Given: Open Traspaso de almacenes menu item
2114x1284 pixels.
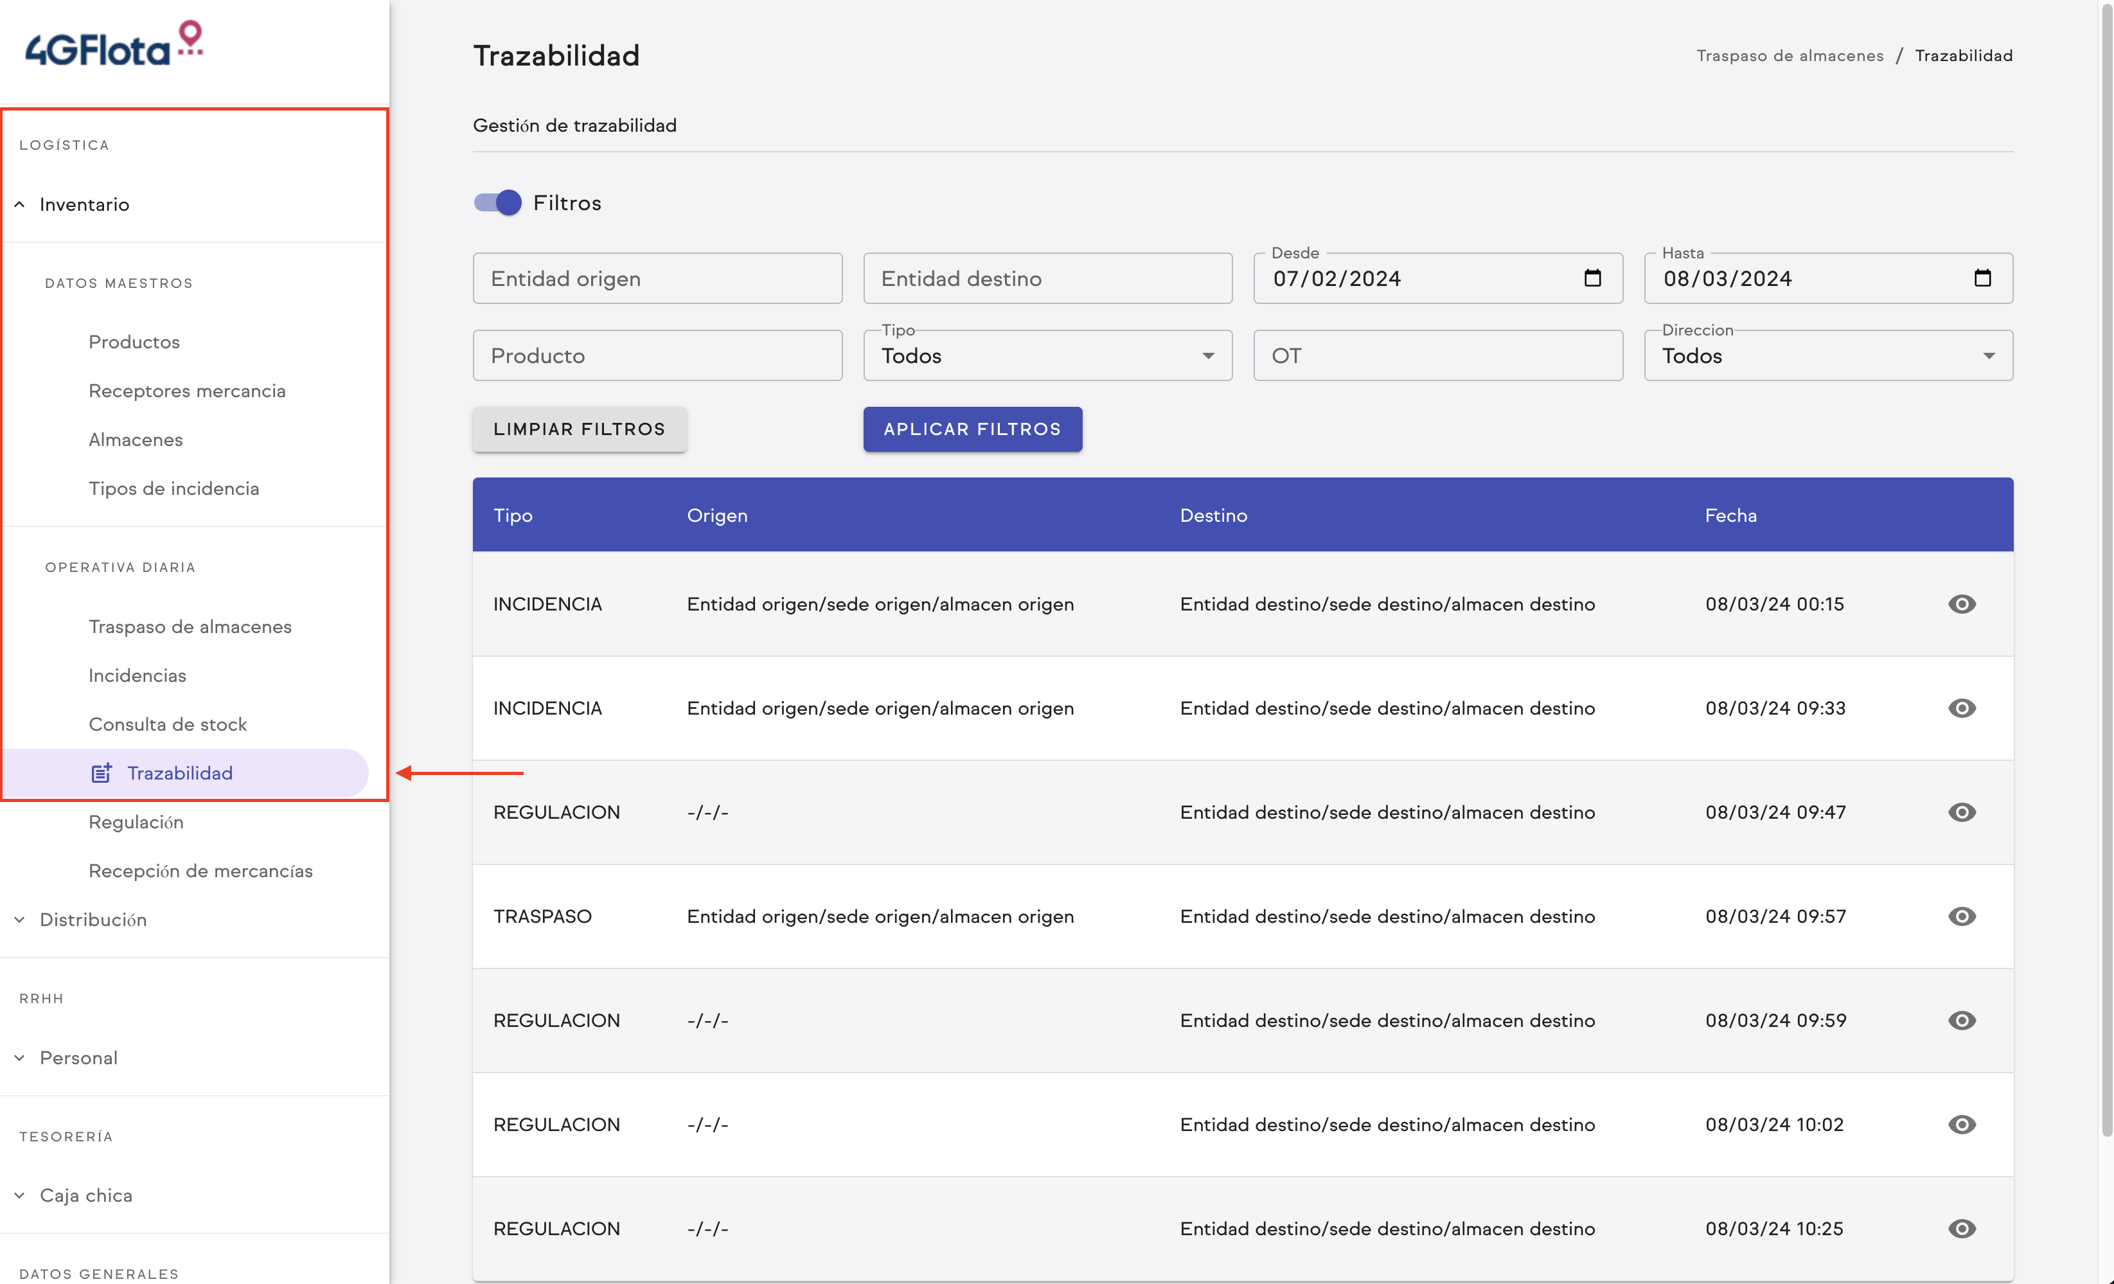Looking at the screenshot, I should (x=190, y=627).
